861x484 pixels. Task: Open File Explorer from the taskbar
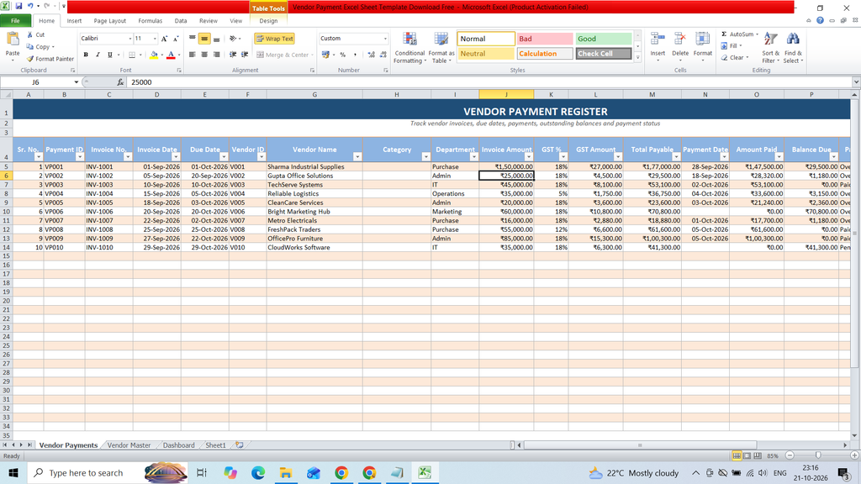[x=286, y=472]
